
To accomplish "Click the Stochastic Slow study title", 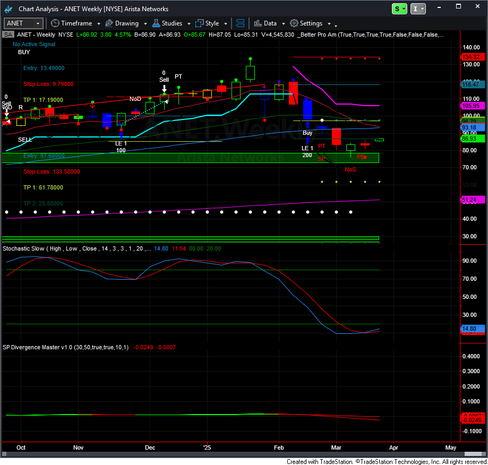I will coord(77,249).
